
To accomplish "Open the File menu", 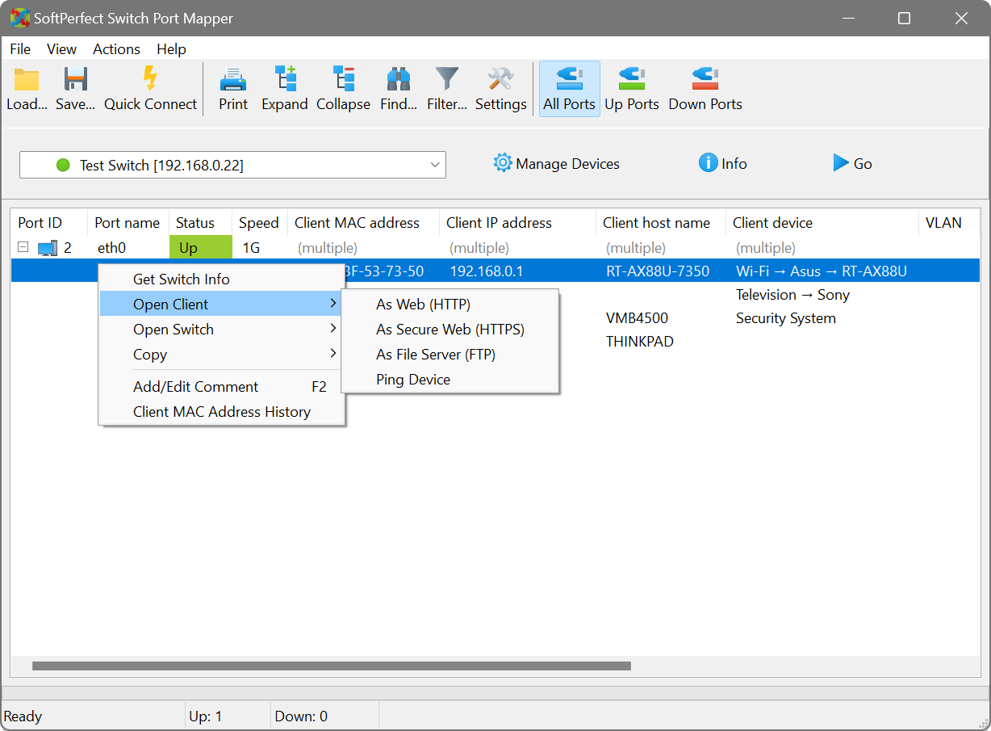I will pyautogui.click(x=20, y=49).
